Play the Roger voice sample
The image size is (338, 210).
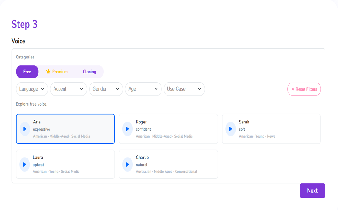click(127, 129)
